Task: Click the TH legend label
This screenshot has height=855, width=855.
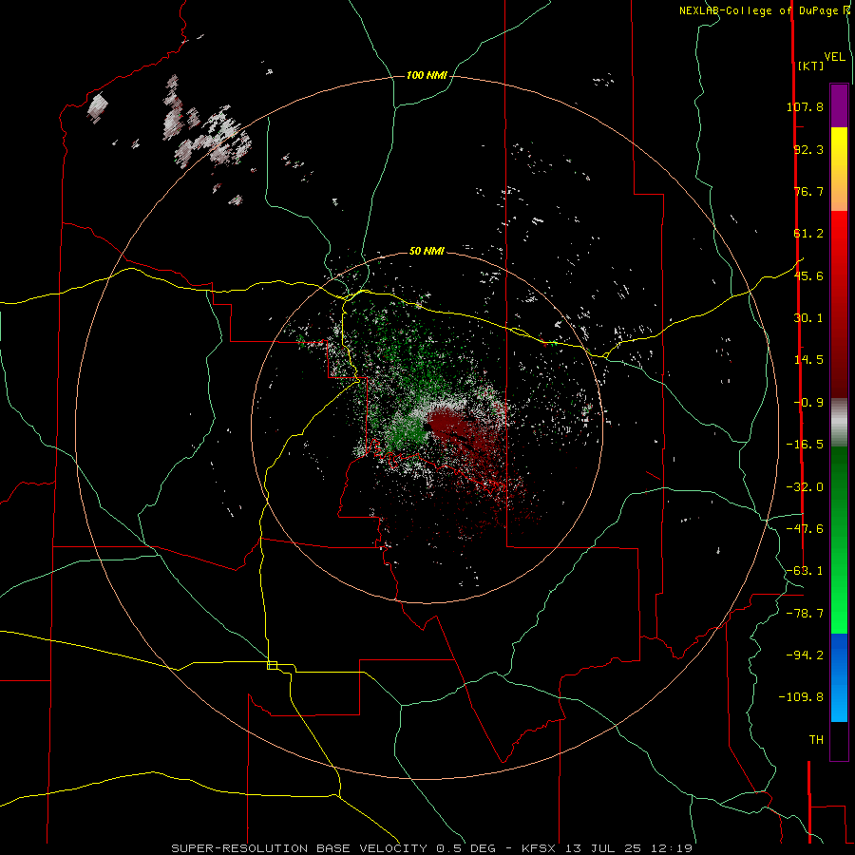Action: tap(816, 740)
